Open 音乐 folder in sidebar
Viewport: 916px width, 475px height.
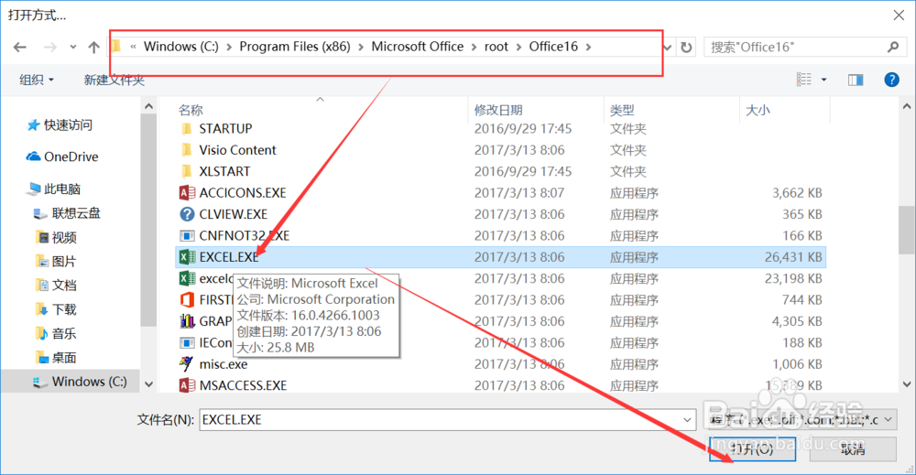pyautogui.click(x=56, y=333)
